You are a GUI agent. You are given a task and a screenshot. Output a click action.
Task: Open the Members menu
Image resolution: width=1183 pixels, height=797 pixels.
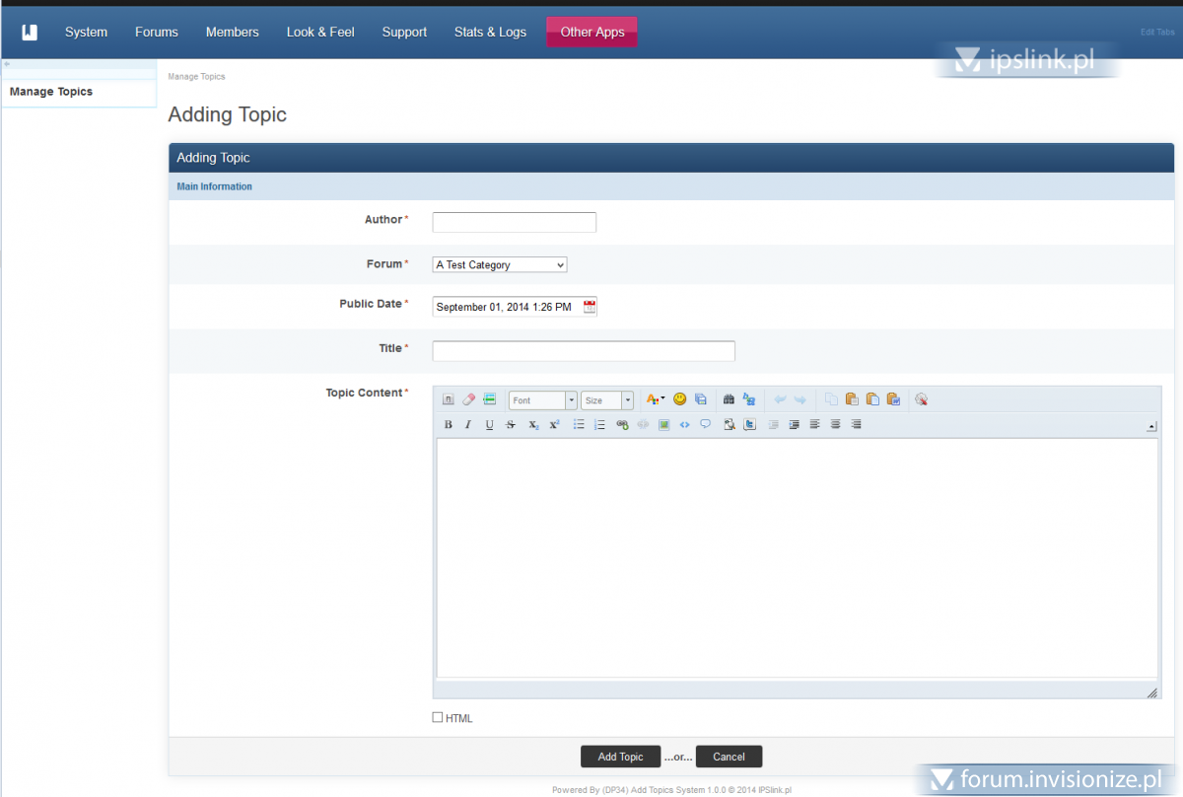click(232, 32)
